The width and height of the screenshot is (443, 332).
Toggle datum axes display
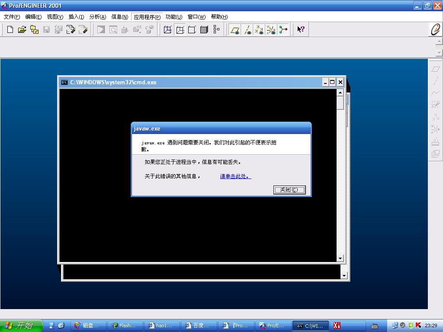tap(247, 29)
